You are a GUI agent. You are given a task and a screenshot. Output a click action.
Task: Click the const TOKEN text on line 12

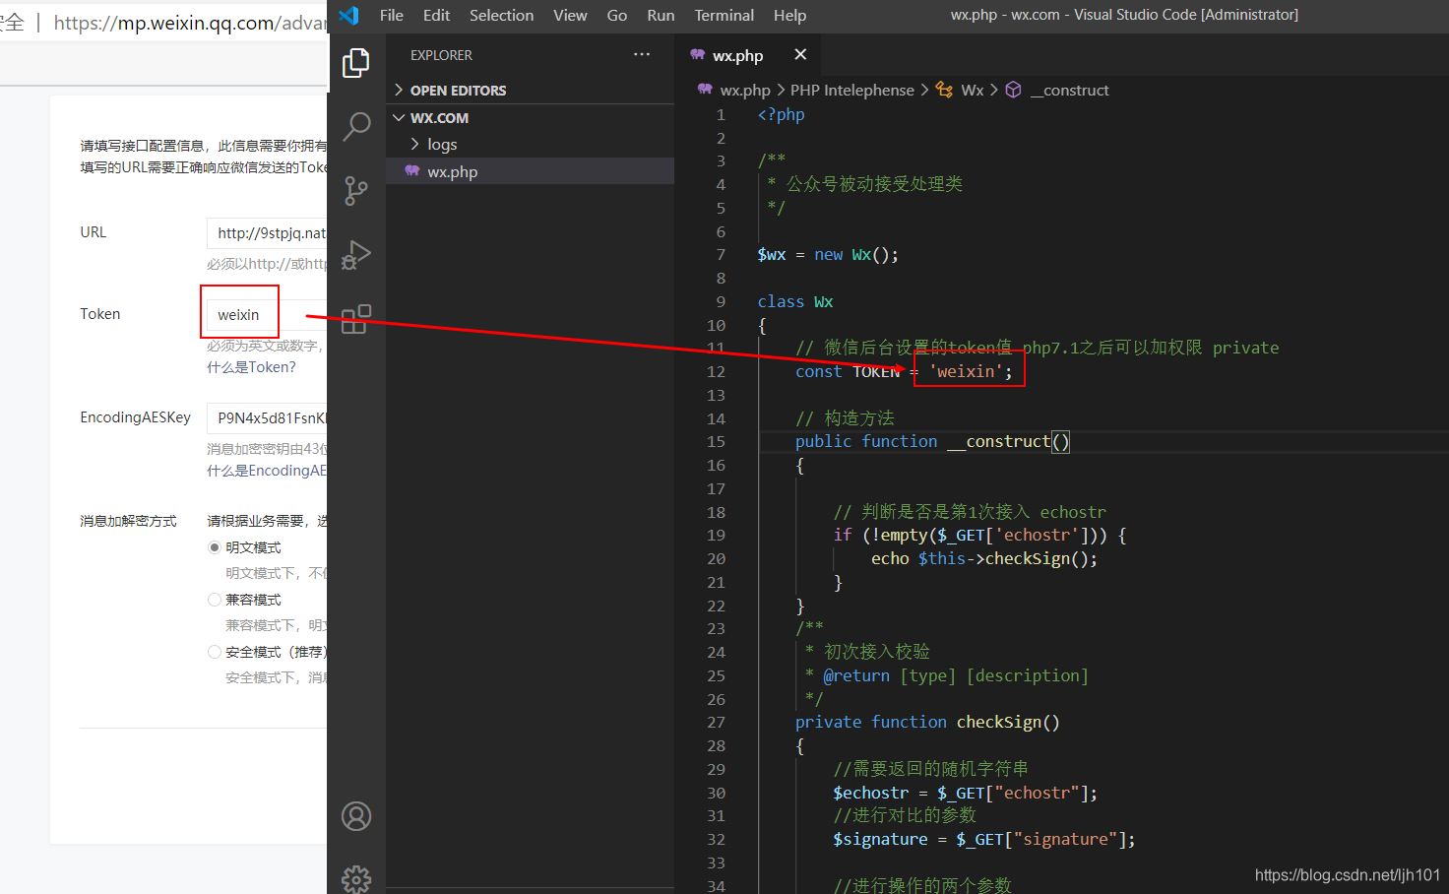point(848,371)
